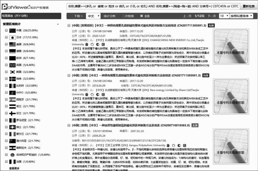Click the African IP organization icon
Image resolution: width=258 pixels, height=171 pixels.
tap(12, 155)
